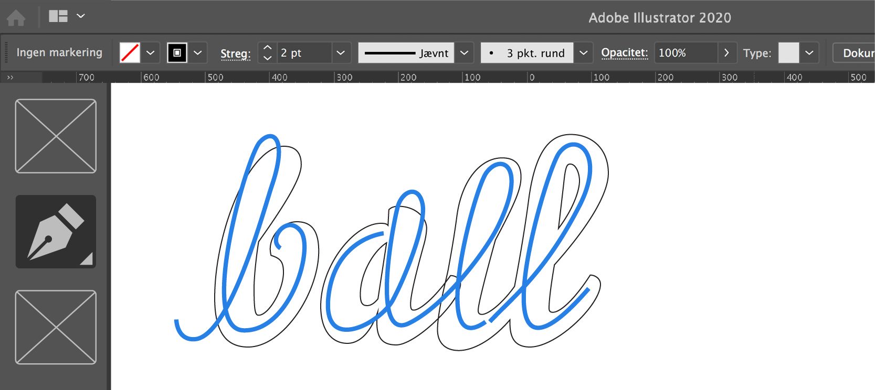Select the placeholder tool below the Pen

tap(56, 327)
